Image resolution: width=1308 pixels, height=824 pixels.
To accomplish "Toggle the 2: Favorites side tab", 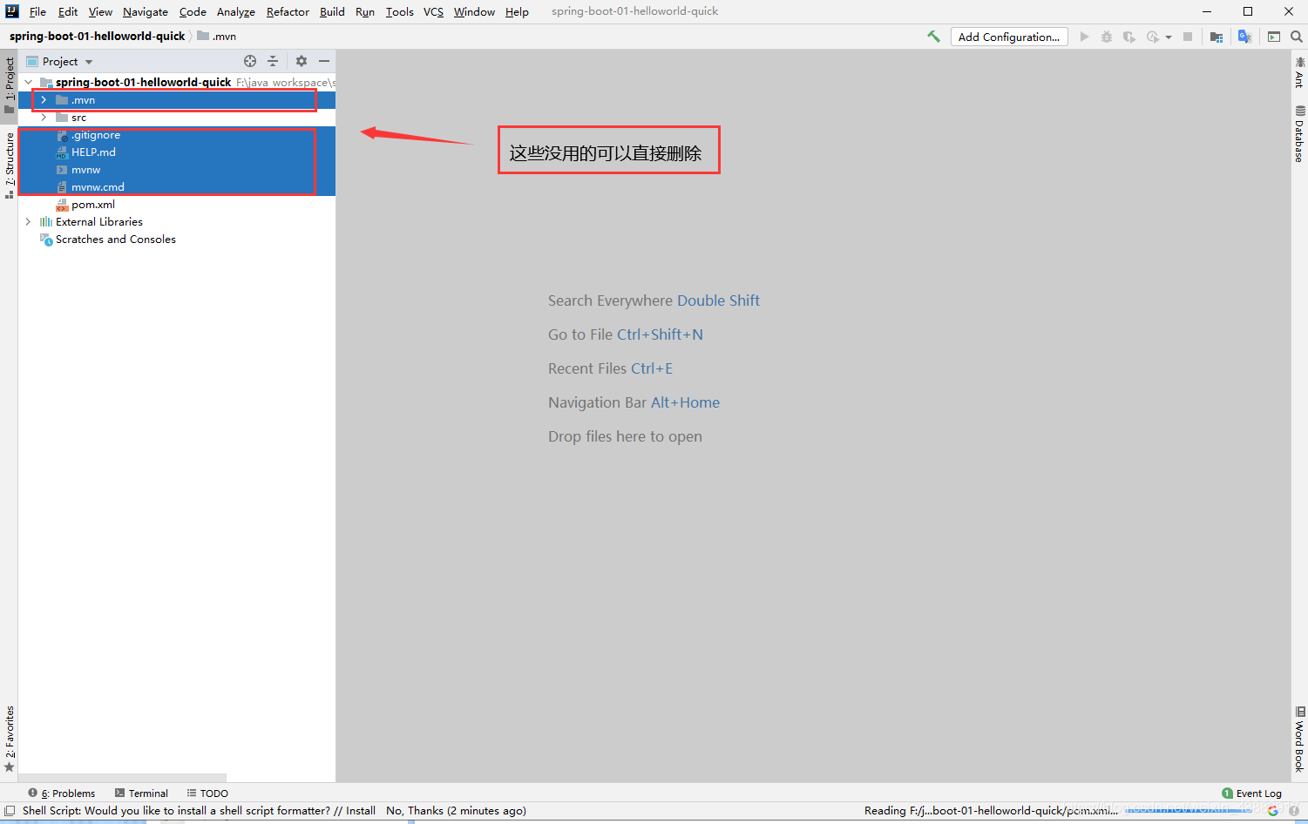I will click(10, 739).
